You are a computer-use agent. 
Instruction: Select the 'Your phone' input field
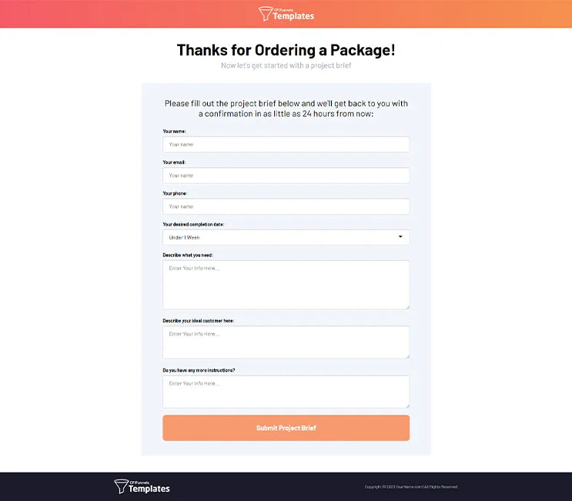tap(286, 206)
